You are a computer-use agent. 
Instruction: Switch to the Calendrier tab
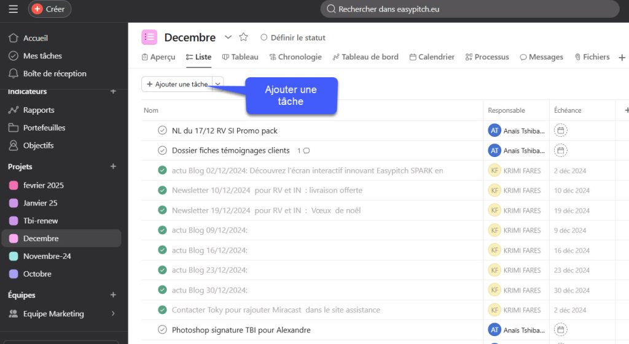click(x=432, y=57)
